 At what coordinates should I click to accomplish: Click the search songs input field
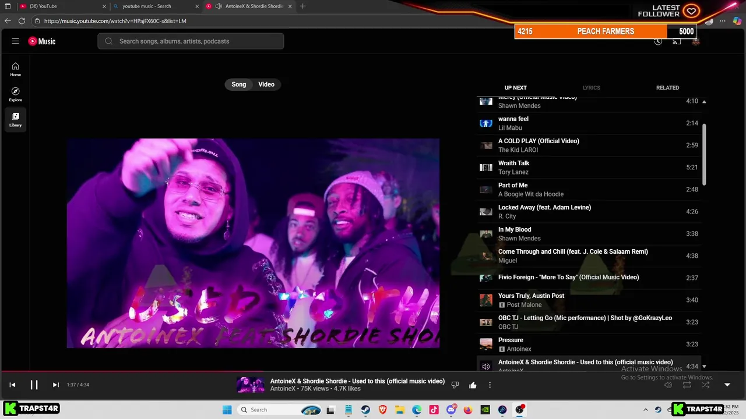point(191,41)
